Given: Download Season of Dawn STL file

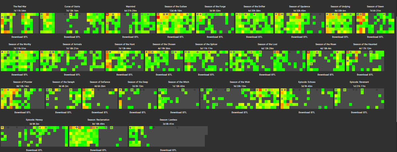Looking at the screenshot, I should [375, 37].
